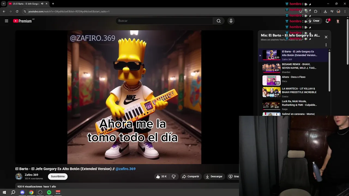The height and width of the screenshot is (196, 349).
Task: Open Chrome downloads tray
Action: click(325, 11)
